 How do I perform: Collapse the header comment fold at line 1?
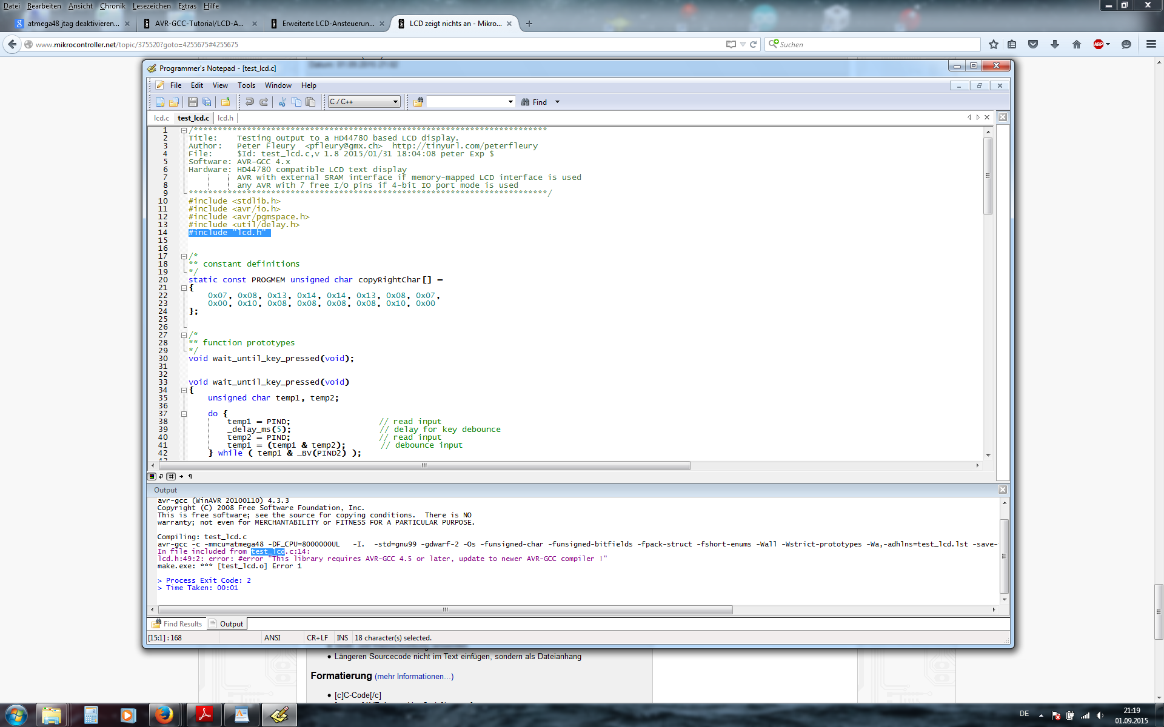(184, 130)
